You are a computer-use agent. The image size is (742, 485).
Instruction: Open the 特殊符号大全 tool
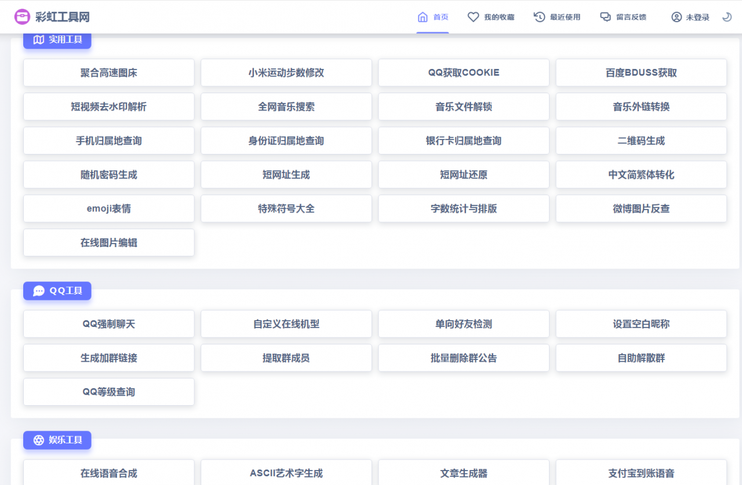[x=286, y=208]
